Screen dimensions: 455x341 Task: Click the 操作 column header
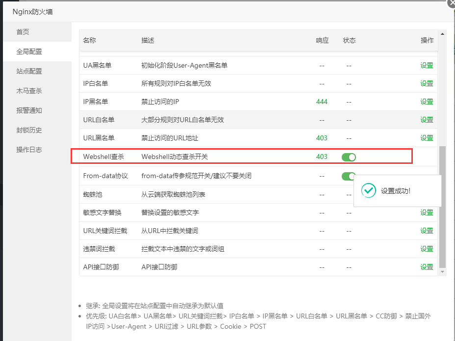pos(427,40)
